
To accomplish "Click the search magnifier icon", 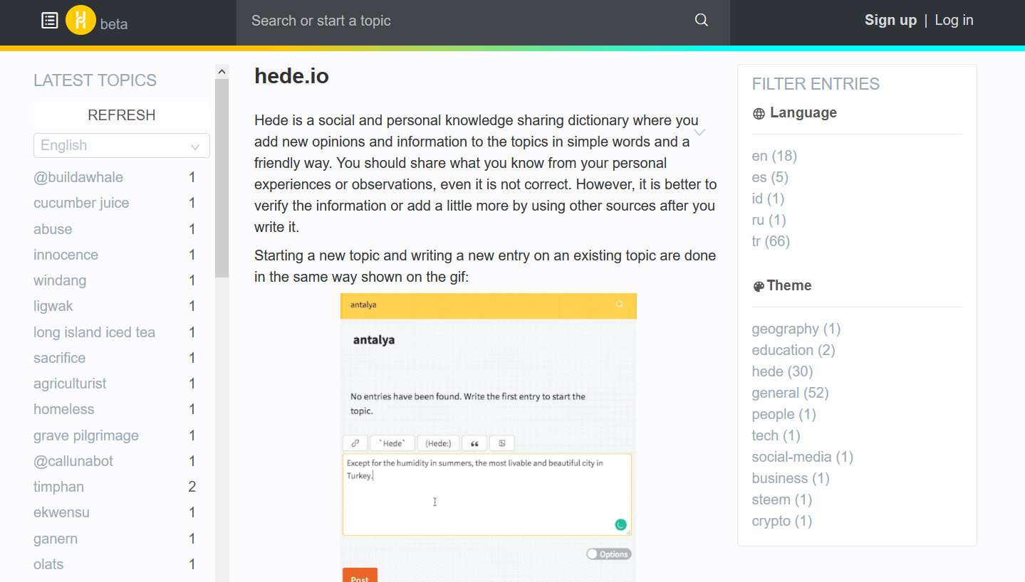I will pyautogui.click(x=702, y=21).
